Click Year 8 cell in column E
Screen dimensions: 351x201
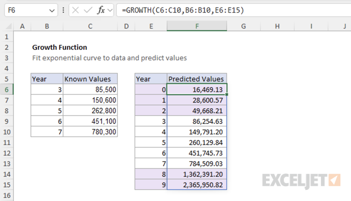151,174
